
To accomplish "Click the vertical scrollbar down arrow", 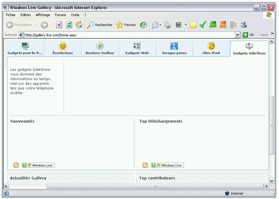I will click(272, 181).
